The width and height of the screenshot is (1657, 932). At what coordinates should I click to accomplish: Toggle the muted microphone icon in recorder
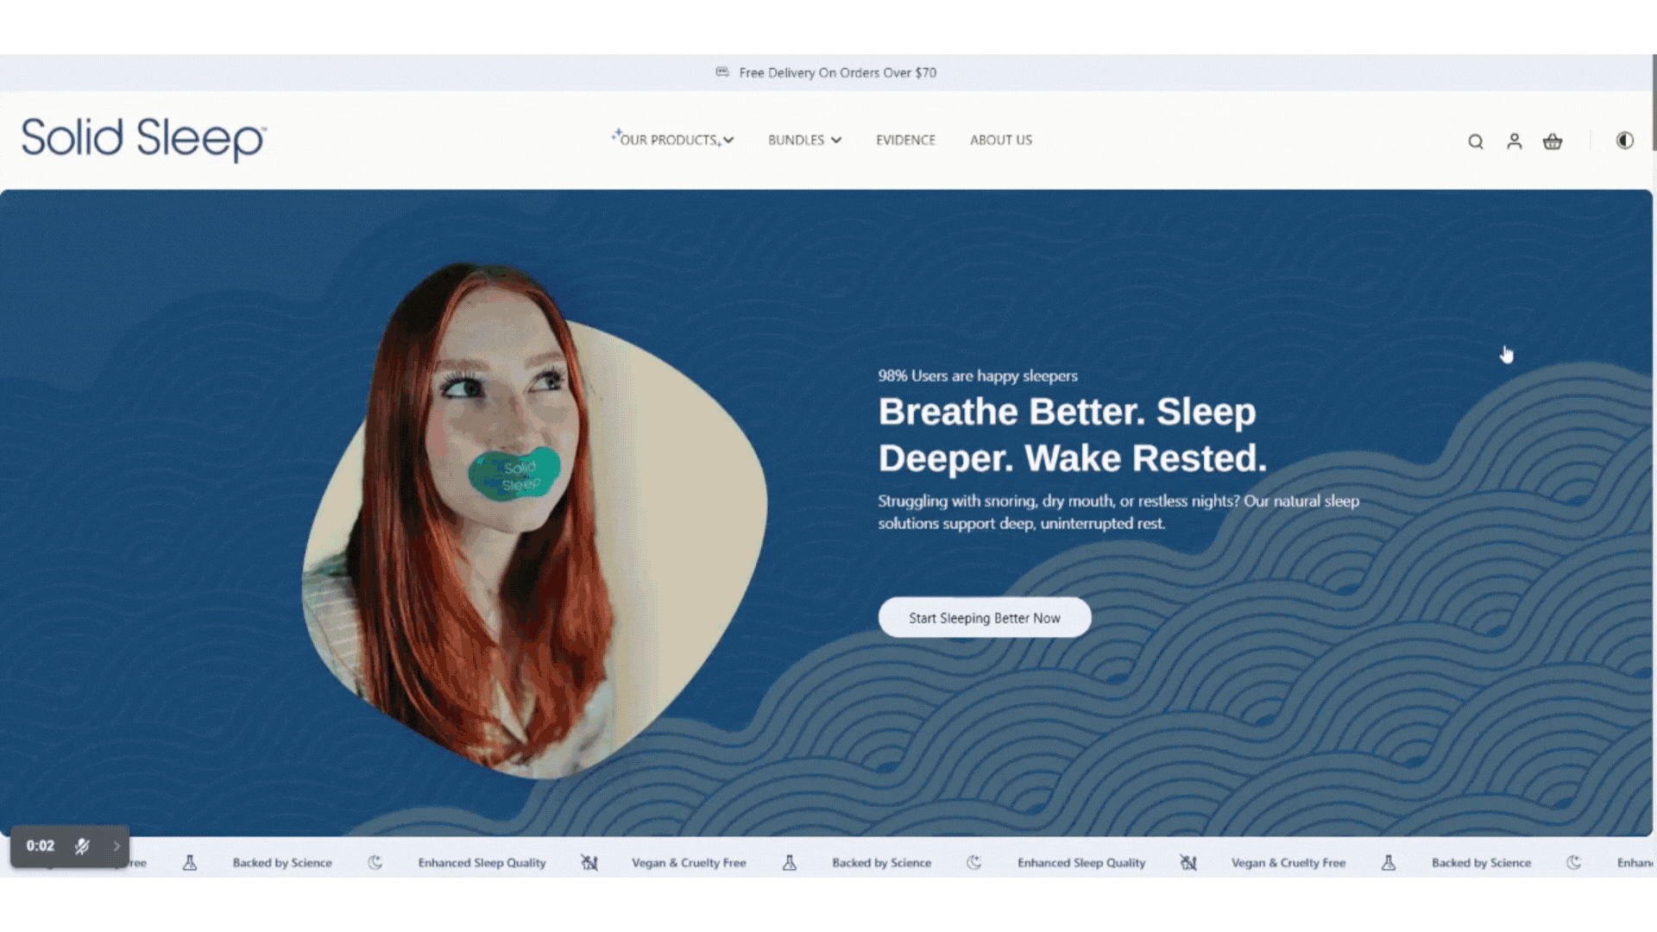pyautogui.click(x=82, y=847)
